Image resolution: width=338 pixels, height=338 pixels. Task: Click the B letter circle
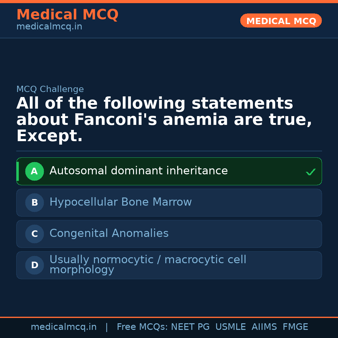[x=34, y=203]
